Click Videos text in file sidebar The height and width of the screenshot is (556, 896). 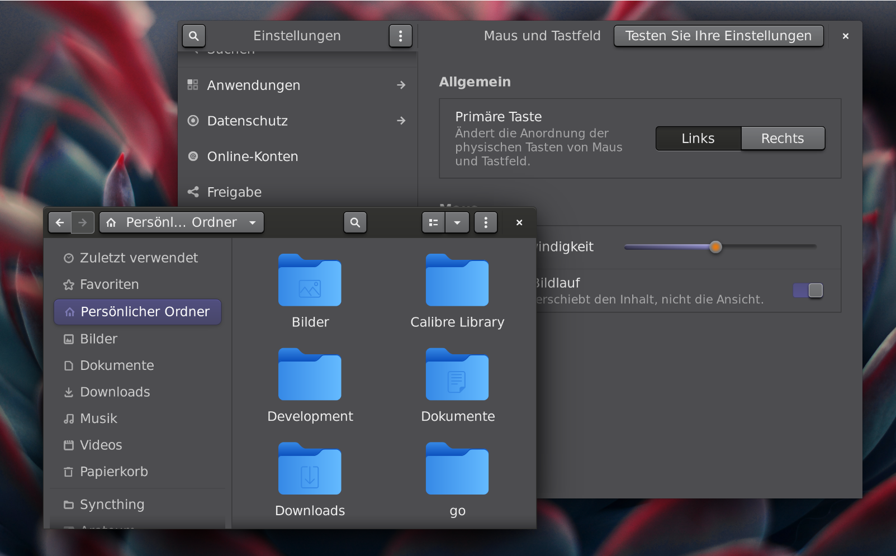[101, 445]
